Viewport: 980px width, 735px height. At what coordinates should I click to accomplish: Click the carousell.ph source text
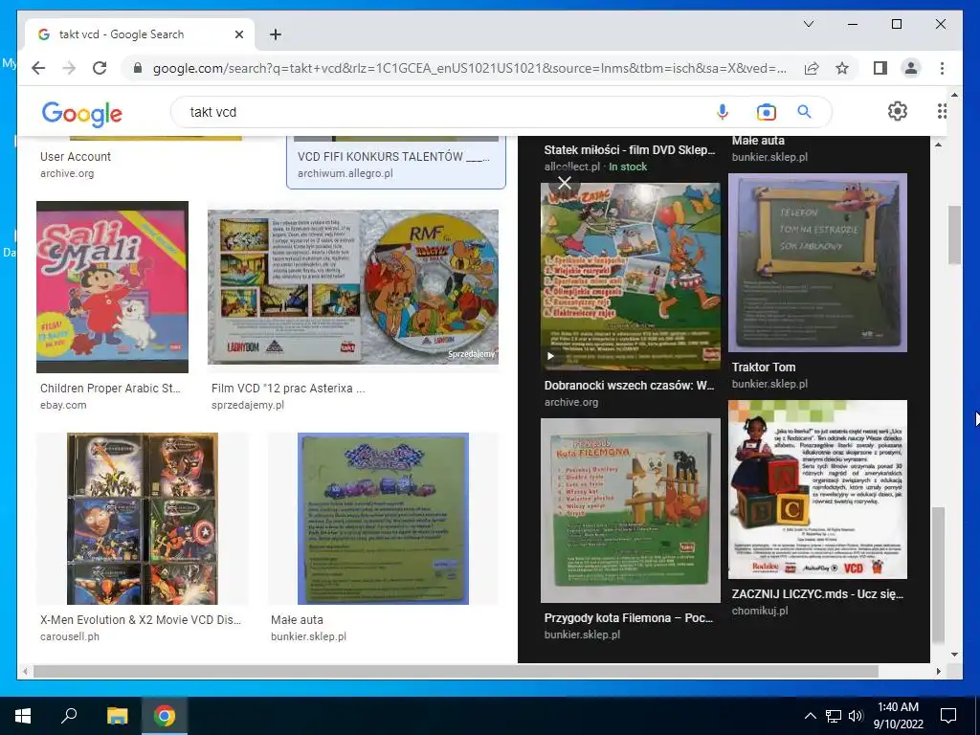69,636
